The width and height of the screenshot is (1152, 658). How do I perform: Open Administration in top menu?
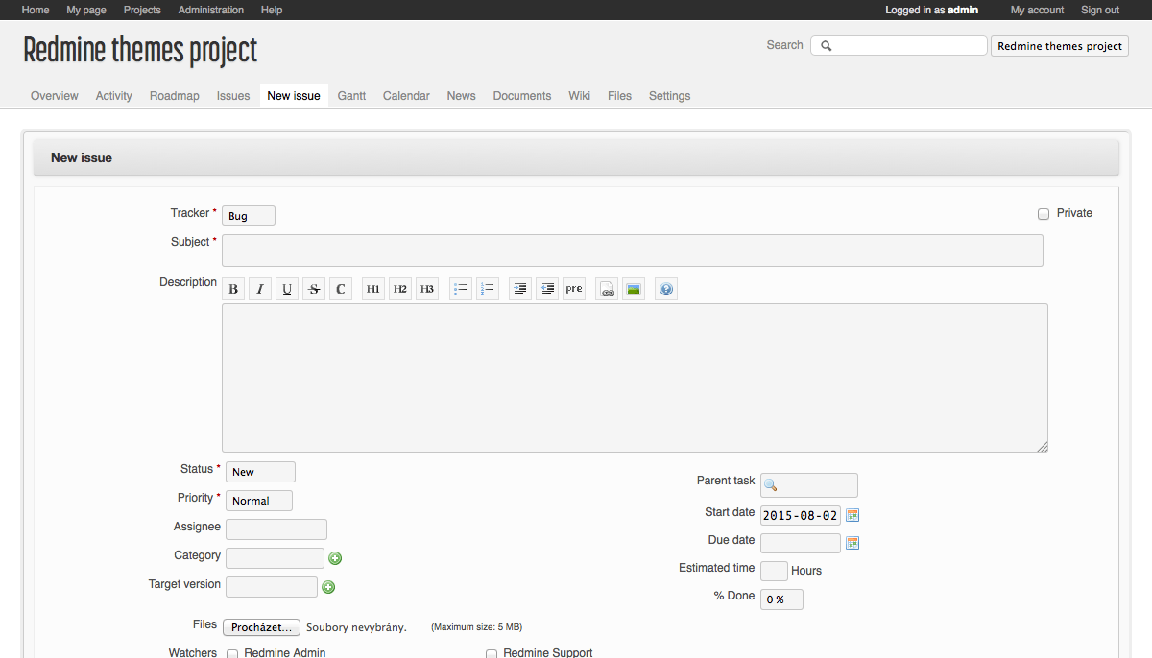[211, 10]
